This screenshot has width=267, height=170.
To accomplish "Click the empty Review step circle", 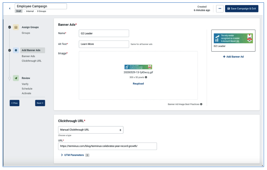I will [x=10, y=78].
